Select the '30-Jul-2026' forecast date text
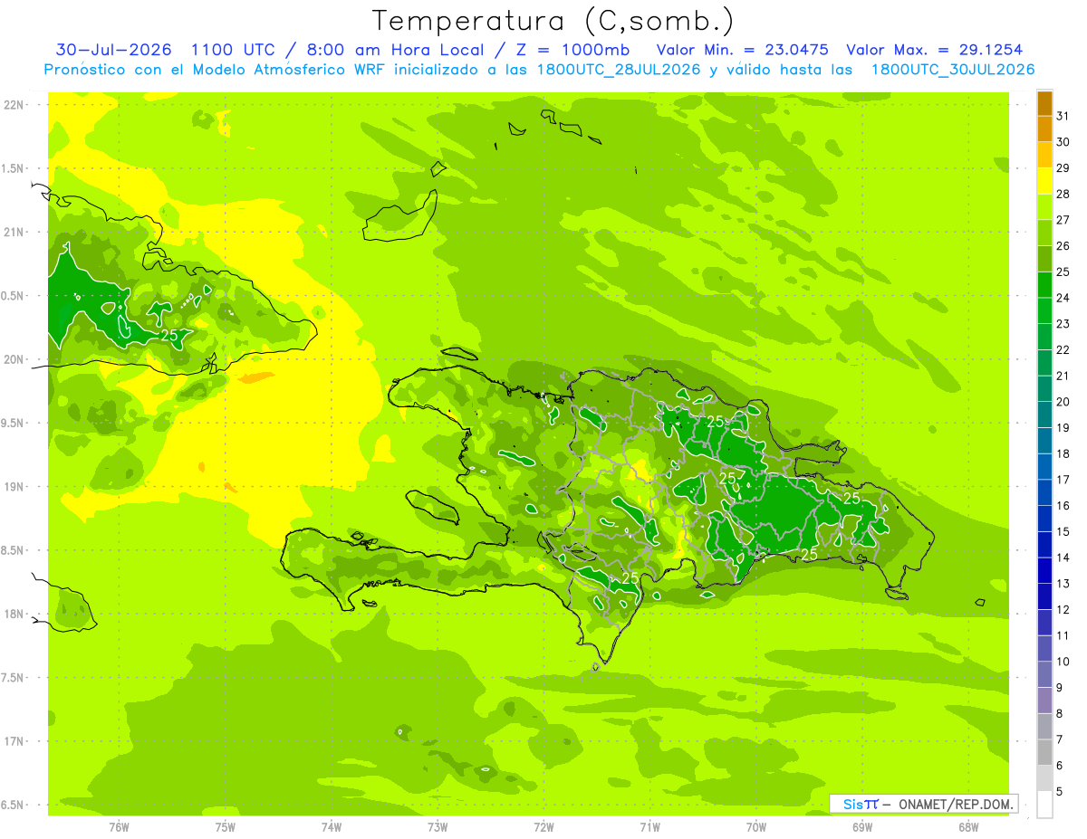 (x=114, y=50)
